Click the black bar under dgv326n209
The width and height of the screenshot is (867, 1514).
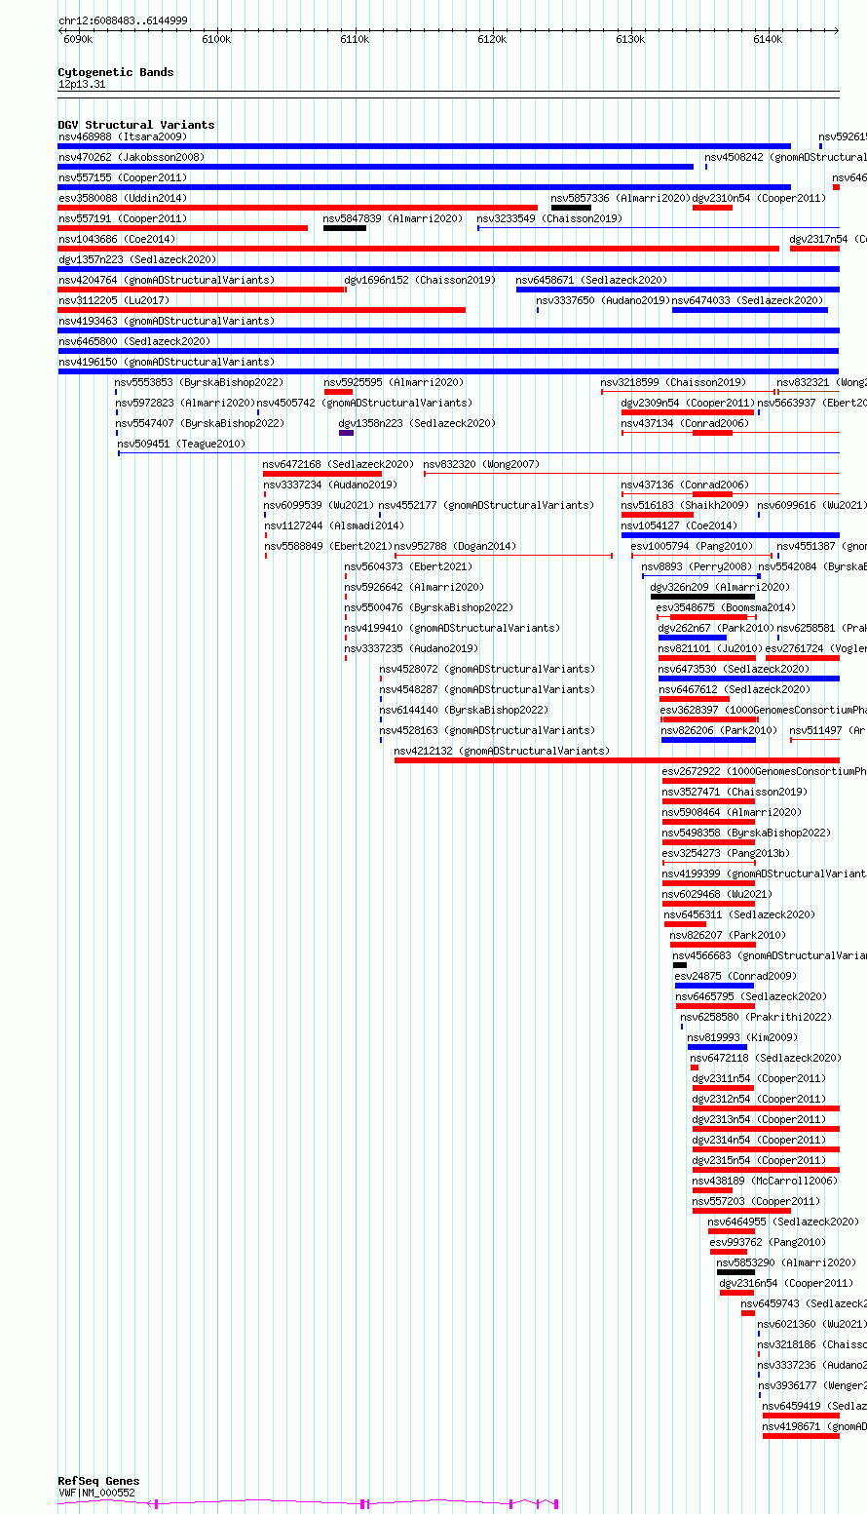point(702,597)
